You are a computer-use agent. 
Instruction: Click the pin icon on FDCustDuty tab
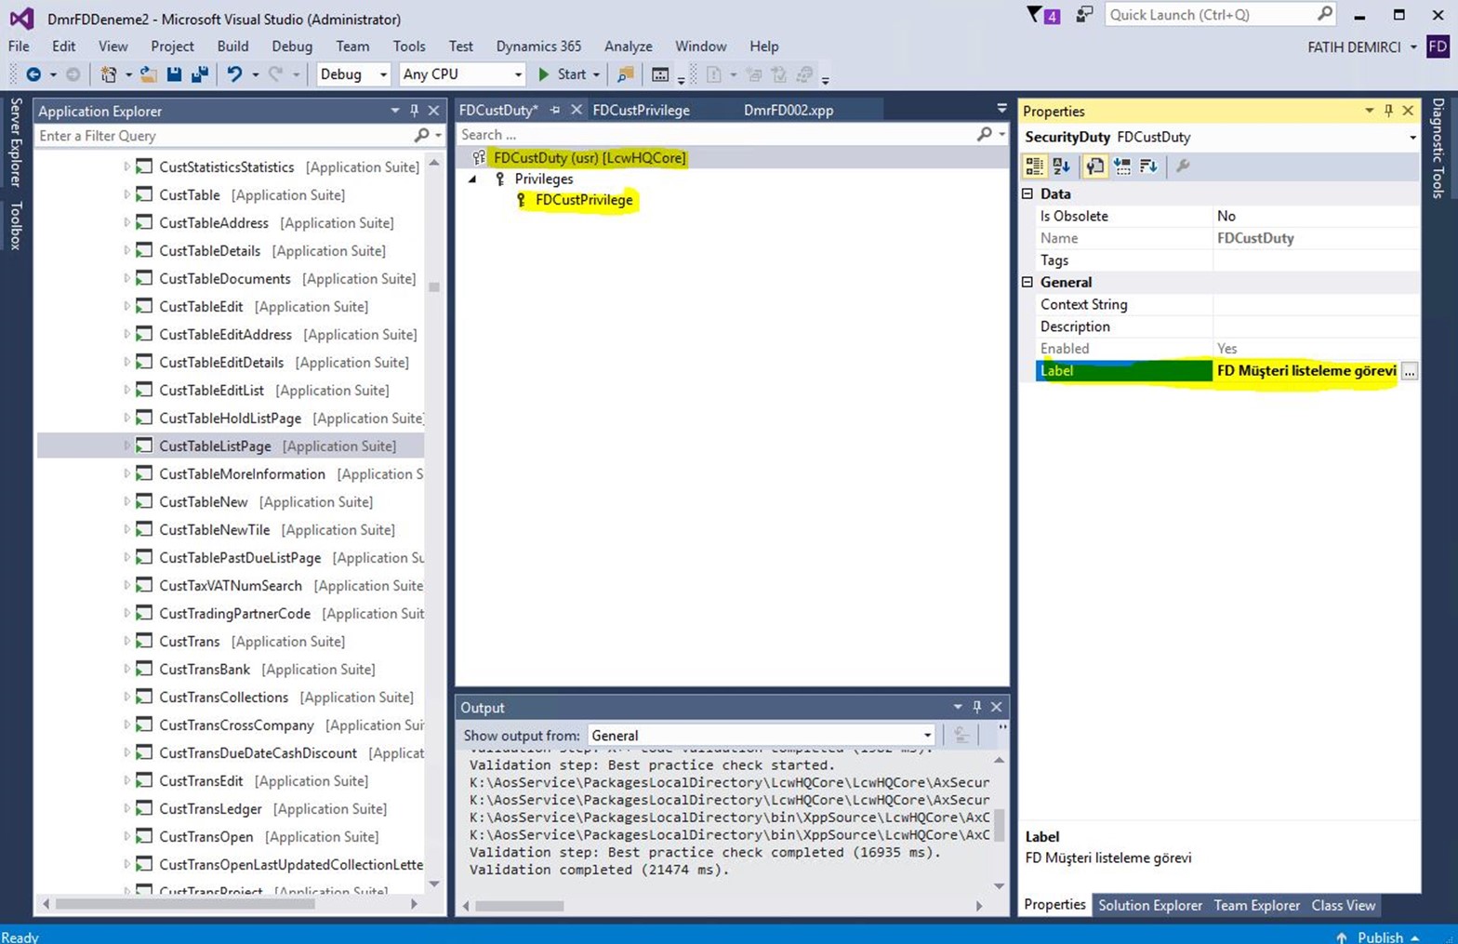click(555, 110)
